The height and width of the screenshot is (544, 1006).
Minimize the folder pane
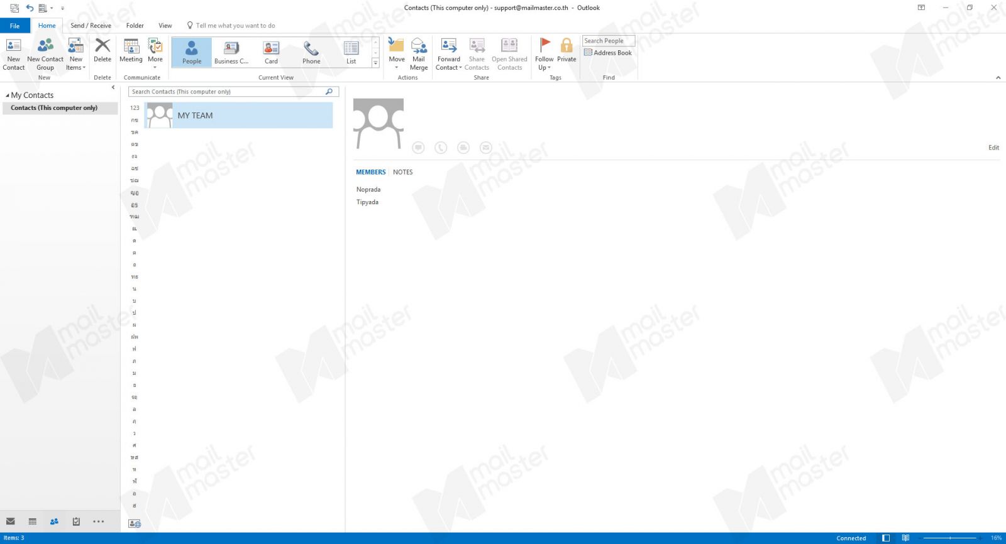113,87
